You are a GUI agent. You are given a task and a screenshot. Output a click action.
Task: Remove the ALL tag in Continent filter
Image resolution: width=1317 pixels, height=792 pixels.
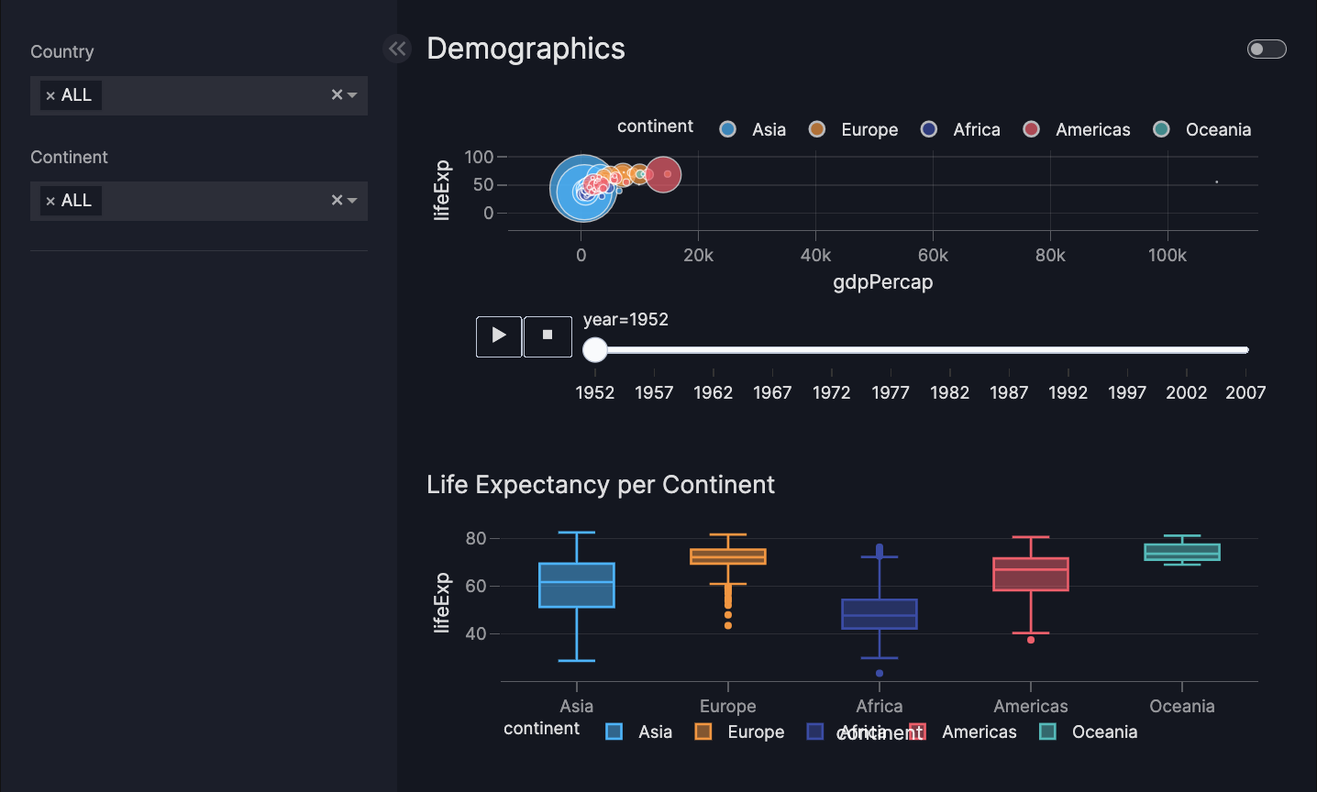point(50,202)
